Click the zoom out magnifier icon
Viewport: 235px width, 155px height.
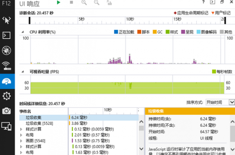(97, 2)
